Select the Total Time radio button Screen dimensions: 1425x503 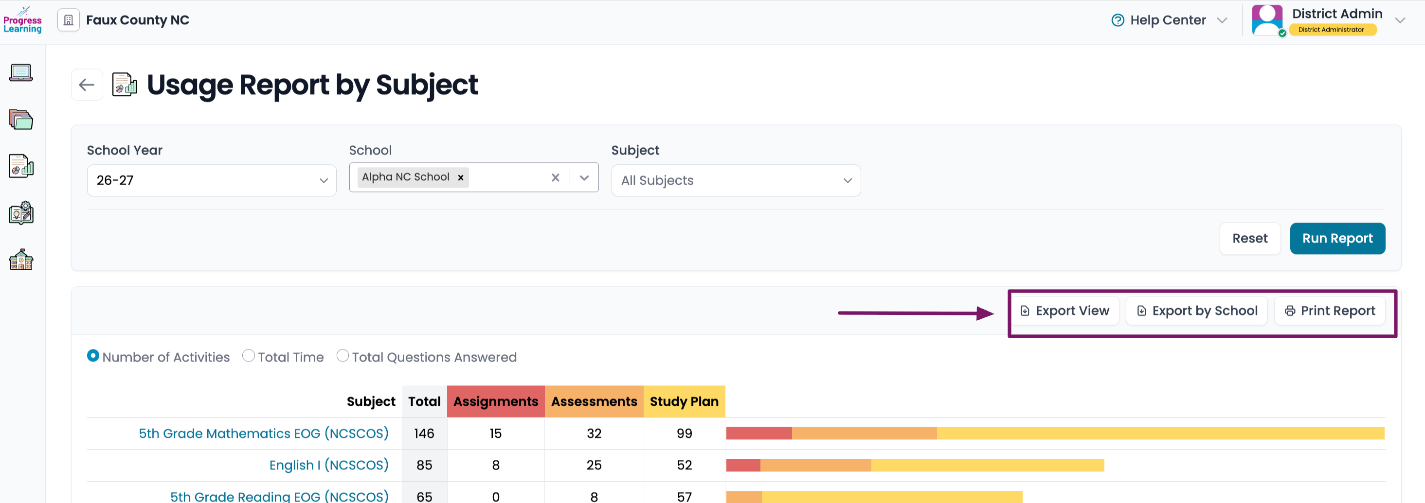249,356
